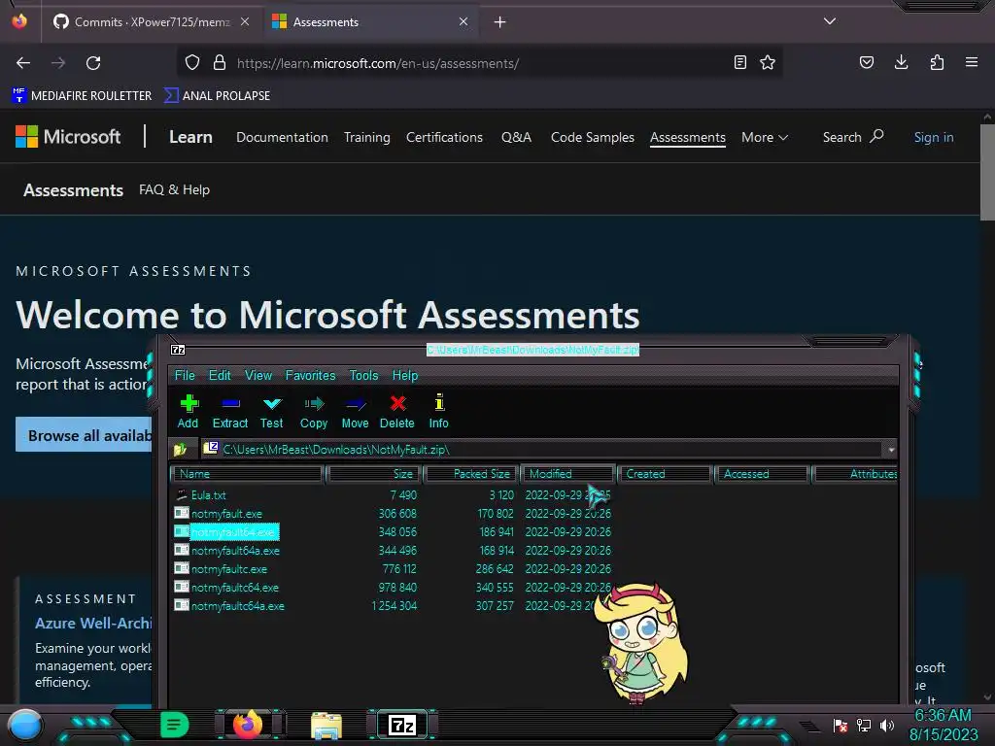Close the Commits GitHub tab

click(245, 21)
